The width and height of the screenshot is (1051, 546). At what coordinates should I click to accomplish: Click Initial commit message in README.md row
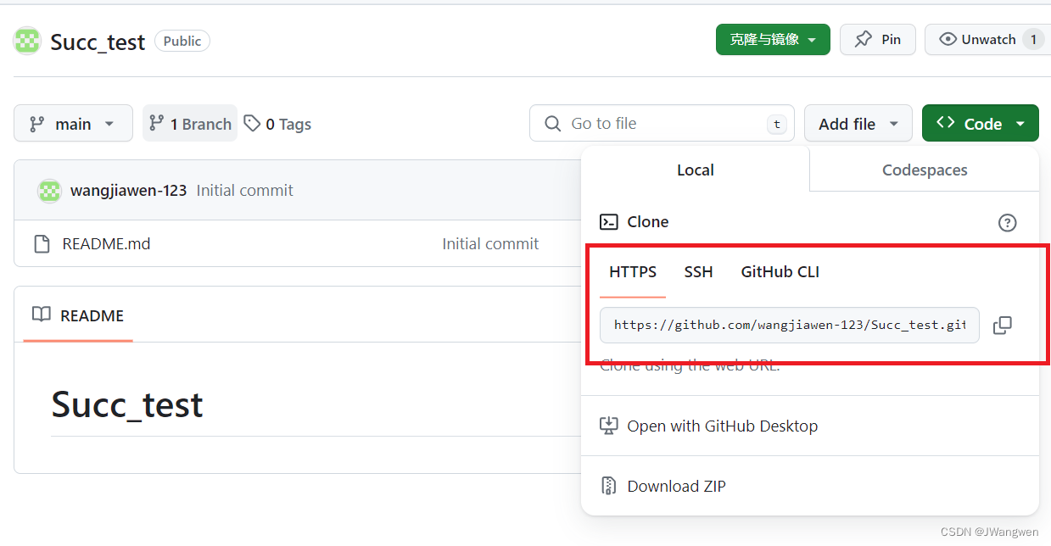point(490,244)
